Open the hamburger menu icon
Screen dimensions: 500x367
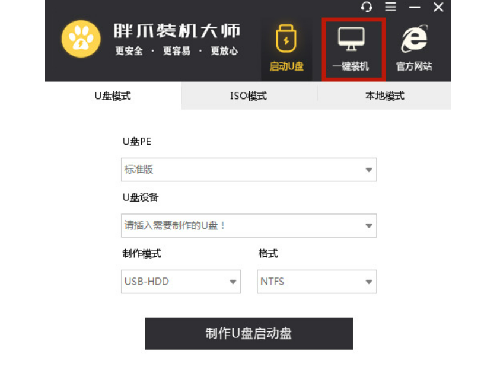tap(391, 7)
